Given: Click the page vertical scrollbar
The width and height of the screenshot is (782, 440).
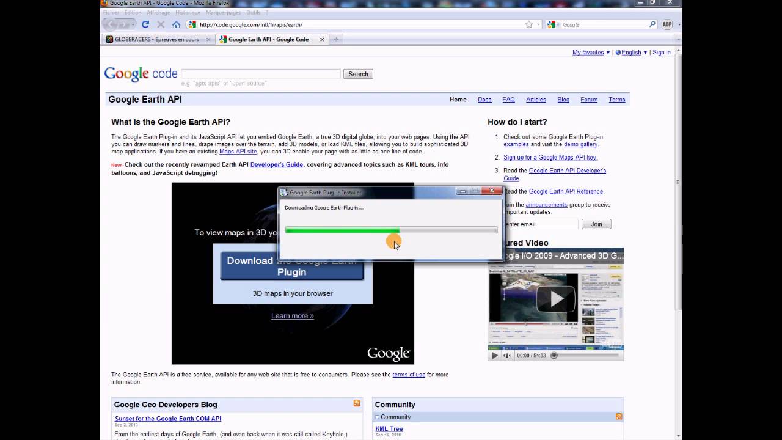Looking at the screenshot, I should pyautogui.click(x=678, y=183).
